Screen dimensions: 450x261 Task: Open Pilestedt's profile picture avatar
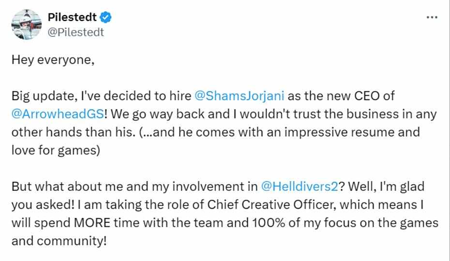pyautogui.click(x=27, y=24)
